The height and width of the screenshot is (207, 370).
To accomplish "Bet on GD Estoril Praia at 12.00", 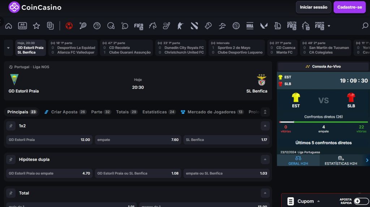I will [49, 140].
